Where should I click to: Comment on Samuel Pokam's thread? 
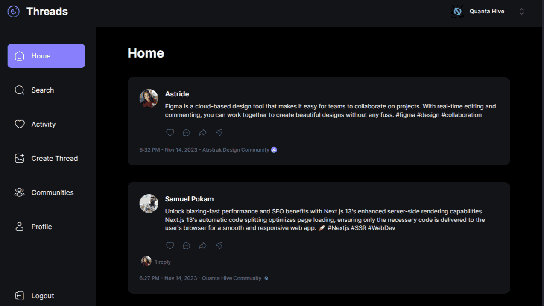click(186, 245)
